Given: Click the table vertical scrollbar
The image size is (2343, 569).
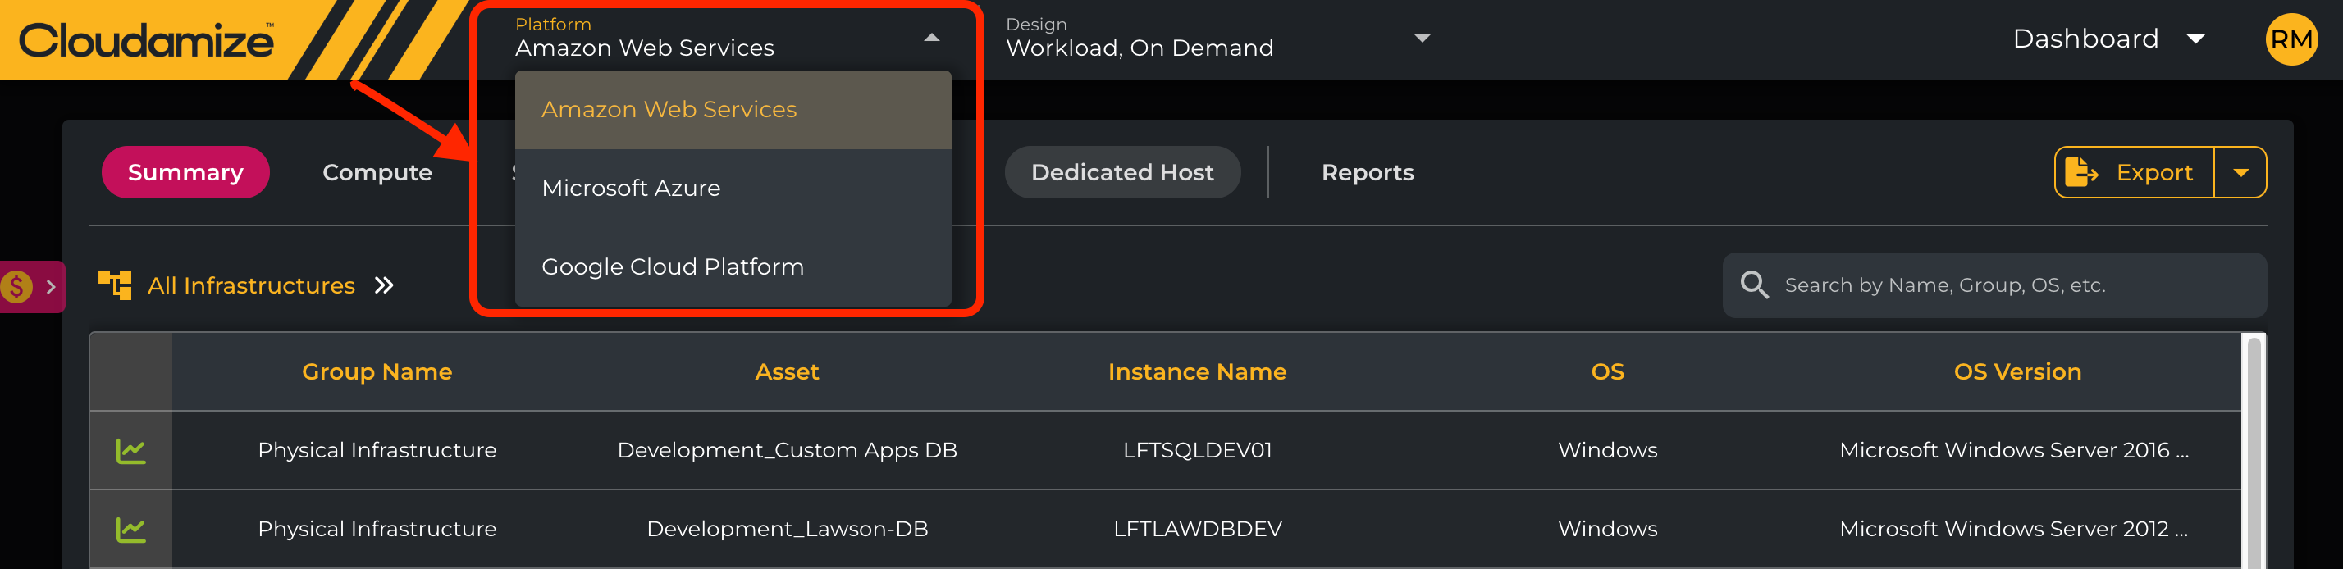Looking at the screenshot, I should tap(2254, 451).
